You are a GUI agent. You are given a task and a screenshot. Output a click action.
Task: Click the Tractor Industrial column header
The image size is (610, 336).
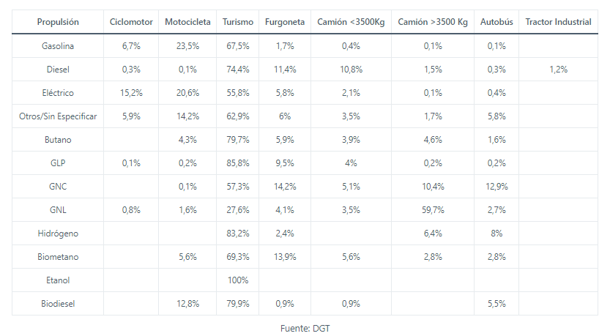pyautogui.click(x=558, y=22)
